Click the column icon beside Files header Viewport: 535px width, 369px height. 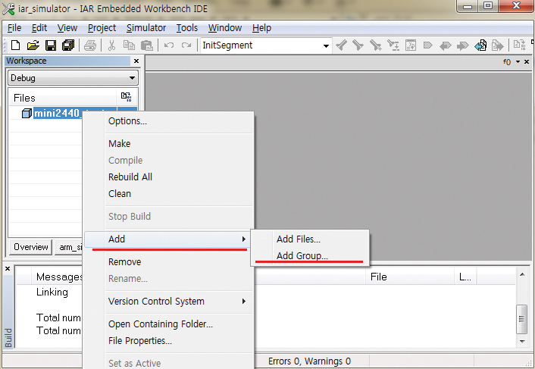point(127,97)
